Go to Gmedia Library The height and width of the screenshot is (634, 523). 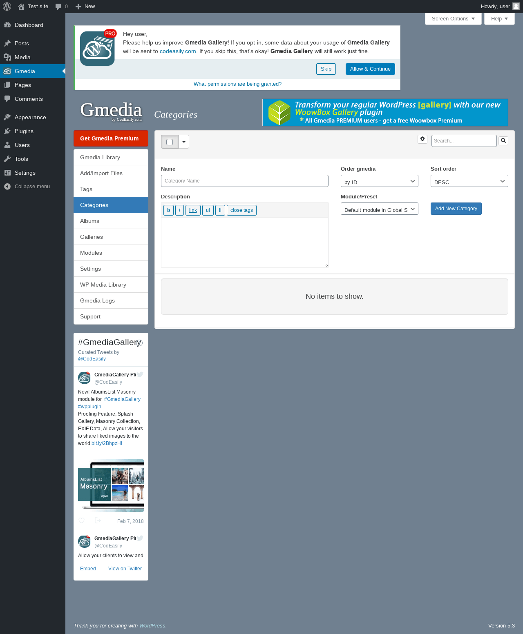coord(111,157)
